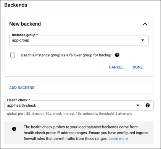Open the Instance group app-group dropdown
Image resolution: width=161 pixels, height=149 pixels.
click(79, 40)
